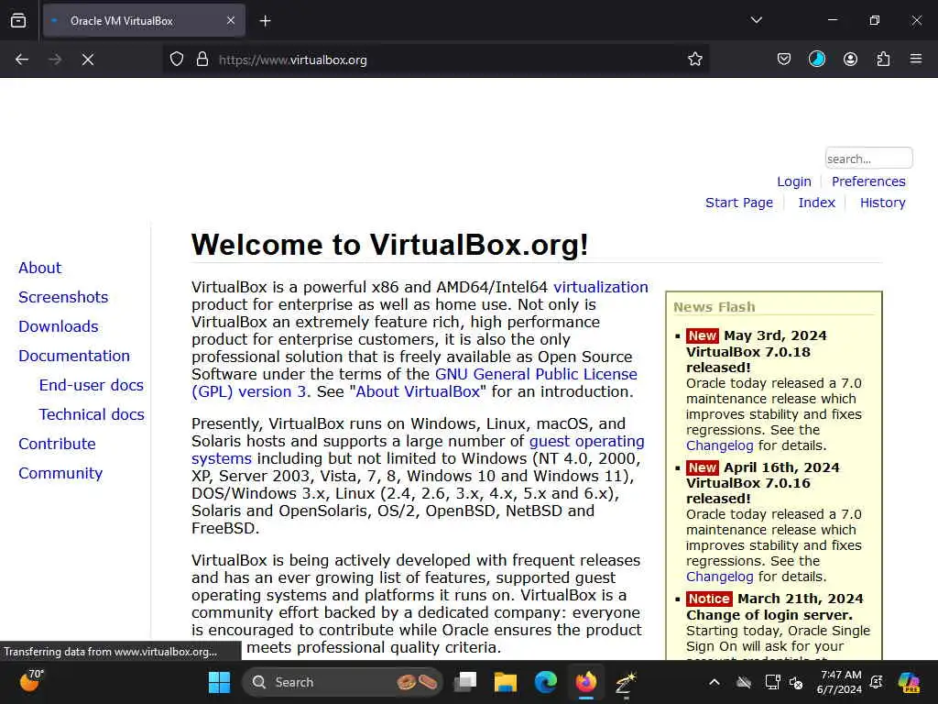The image size is (938, 704).
Task: Open End-user docs sidebar link
Action: pos(92,385)
